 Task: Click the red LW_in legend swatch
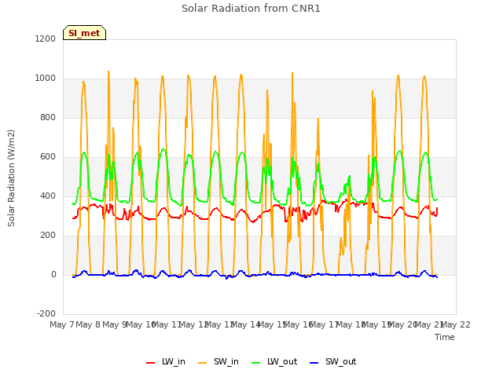[x=150, y=363]
